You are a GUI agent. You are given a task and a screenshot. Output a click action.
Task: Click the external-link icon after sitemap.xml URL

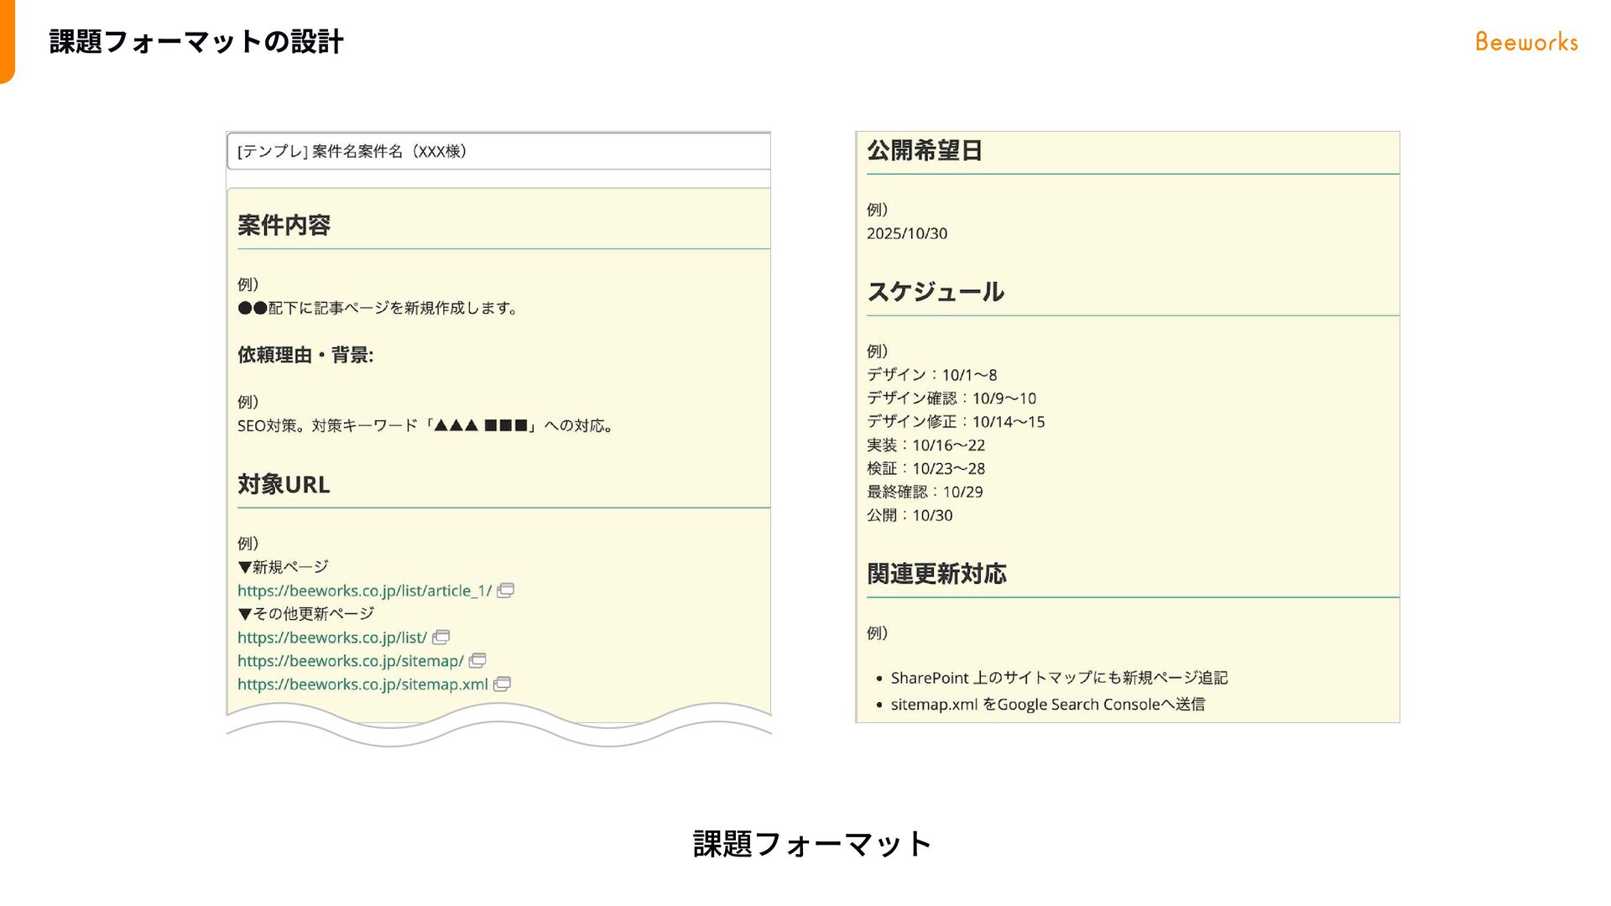tap(502, 685)
